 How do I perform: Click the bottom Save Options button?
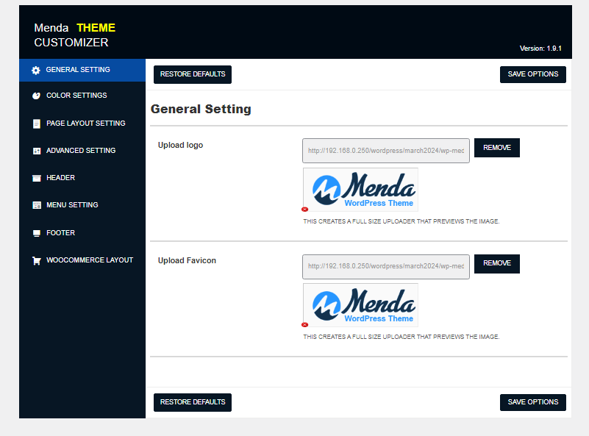(x=533, y=402)
